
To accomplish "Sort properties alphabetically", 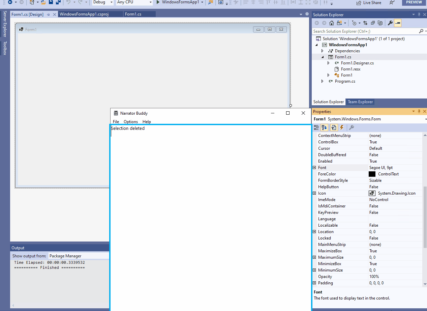I will tap(324, 128).
